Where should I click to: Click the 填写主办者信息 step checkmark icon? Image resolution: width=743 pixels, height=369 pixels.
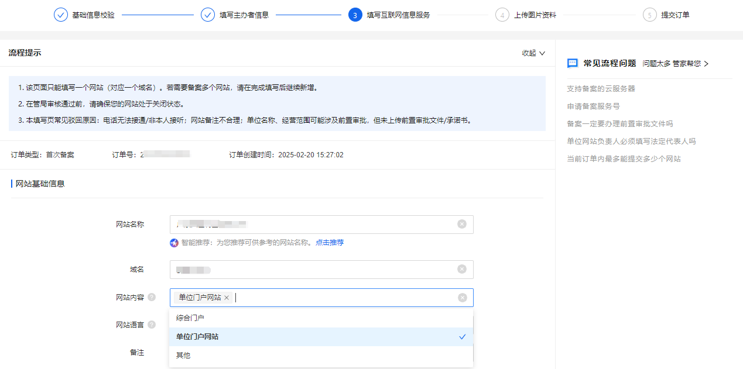pos(208,15)
